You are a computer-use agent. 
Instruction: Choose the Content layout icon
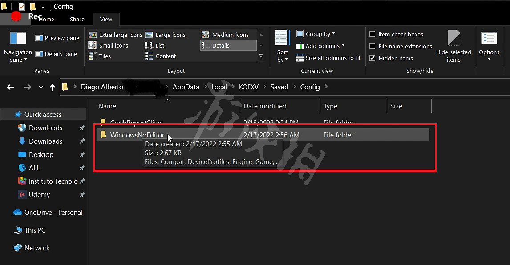pos(149,56)
